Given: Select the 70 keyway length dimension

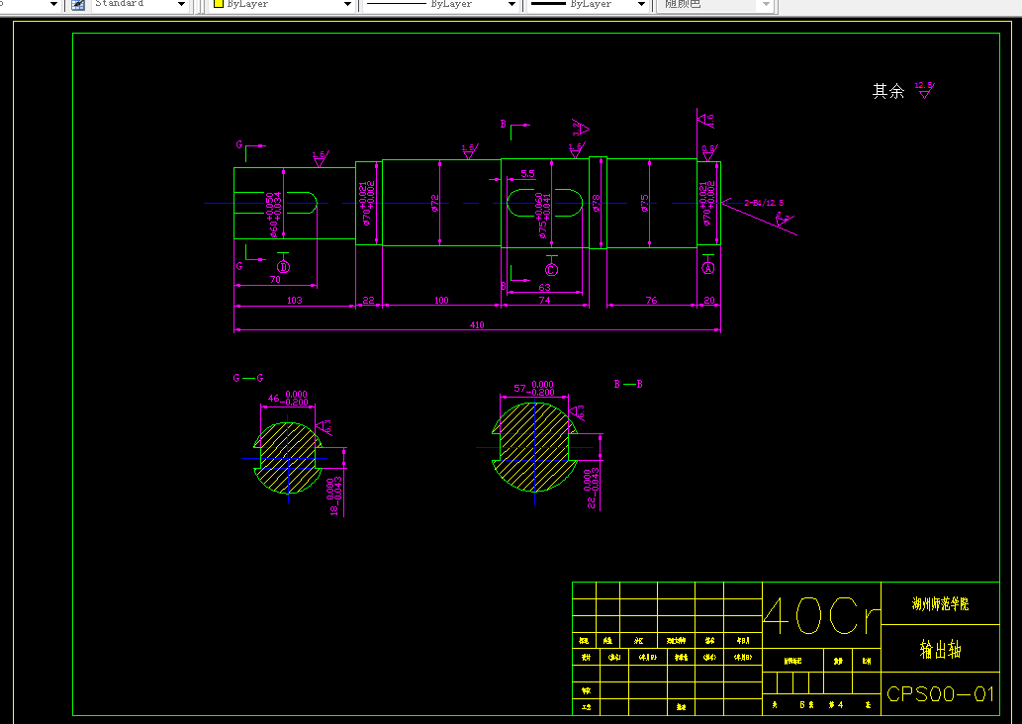Looking at the screenshot, I should click(x=275, y=279).
